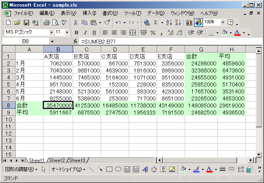The image size is (264, 183).
Task: Click the オートシェイプ button
Action: (x=68, y=169)
